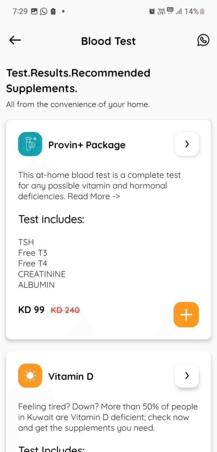Open Provin+ Package details via its chevron
This screenshot has height=452, width=217.
point(186,144)
